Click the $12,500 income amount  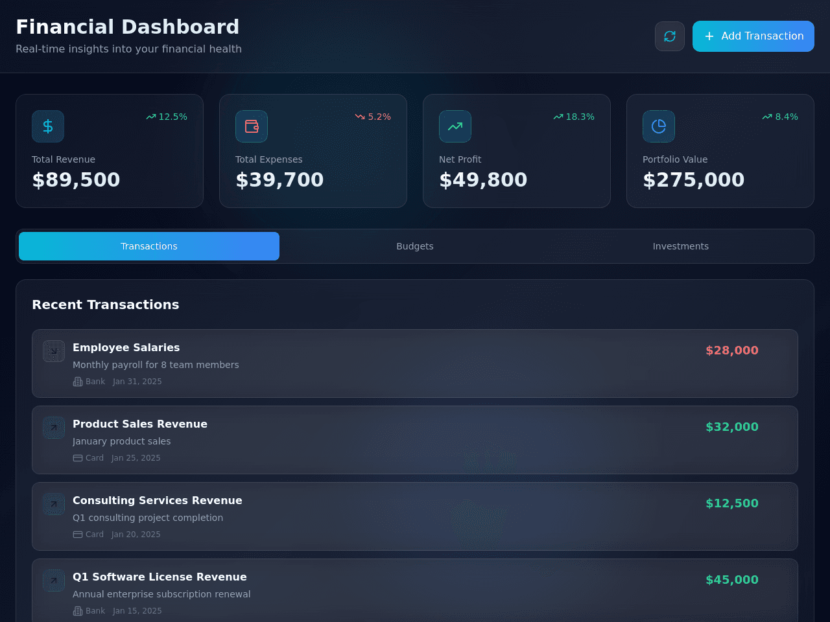(732, 503)
